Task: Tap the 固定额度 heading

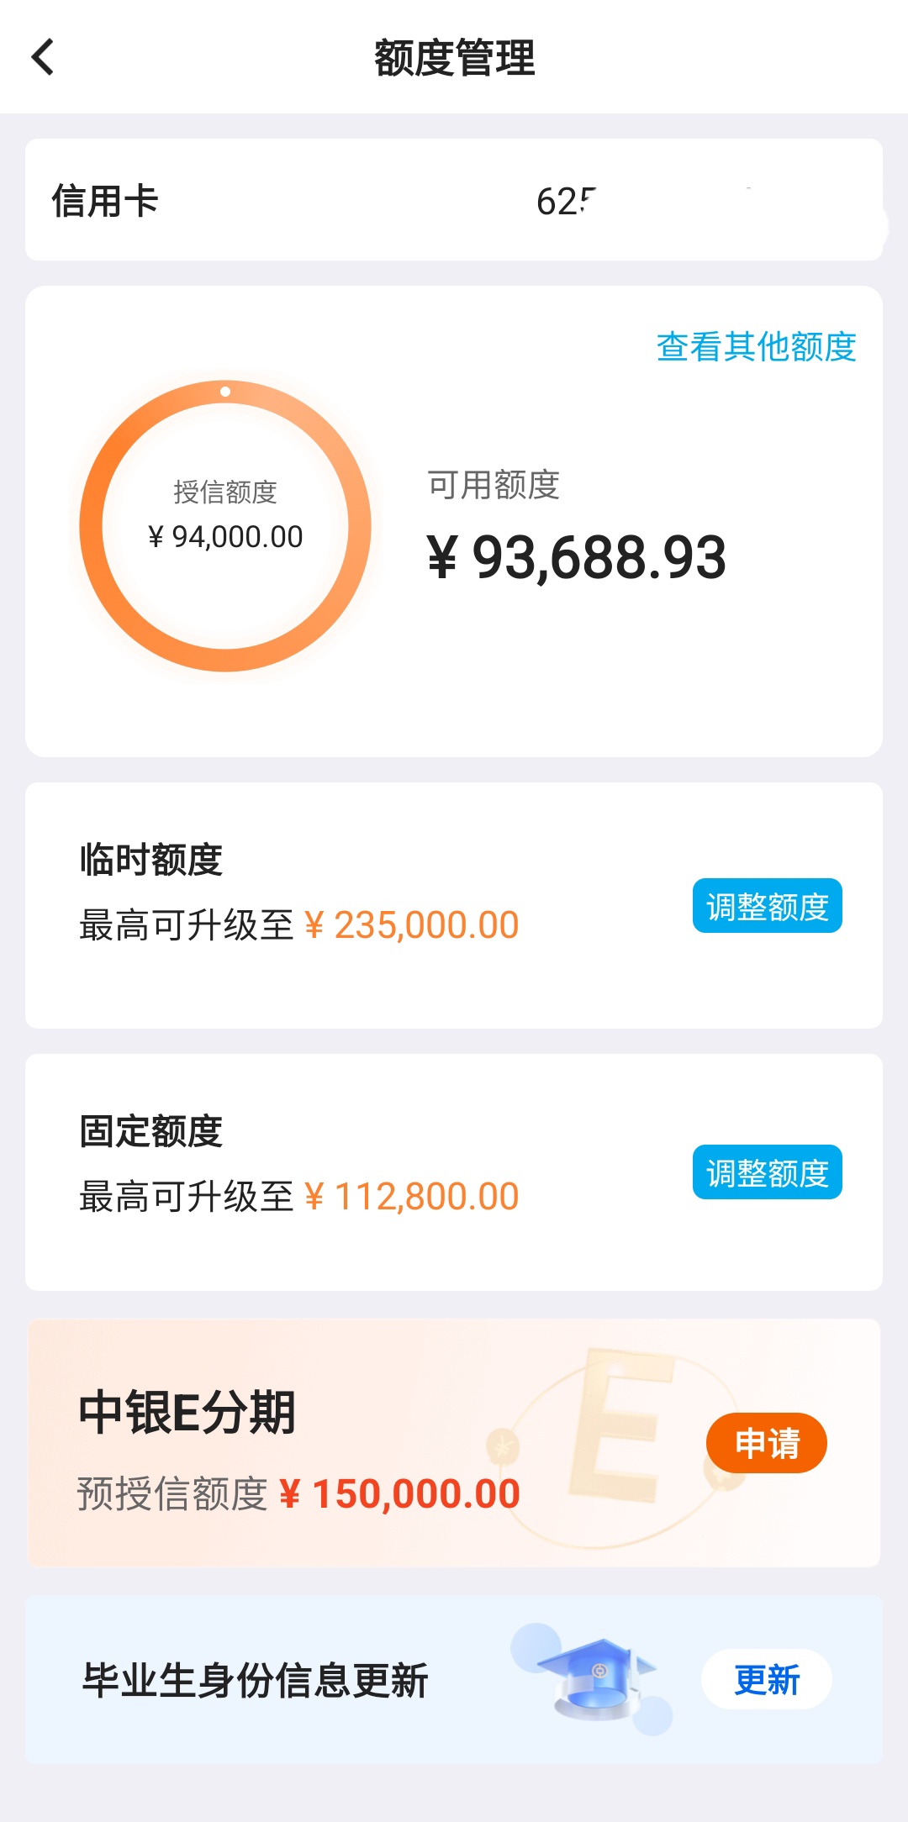Action: (151, 1131)
